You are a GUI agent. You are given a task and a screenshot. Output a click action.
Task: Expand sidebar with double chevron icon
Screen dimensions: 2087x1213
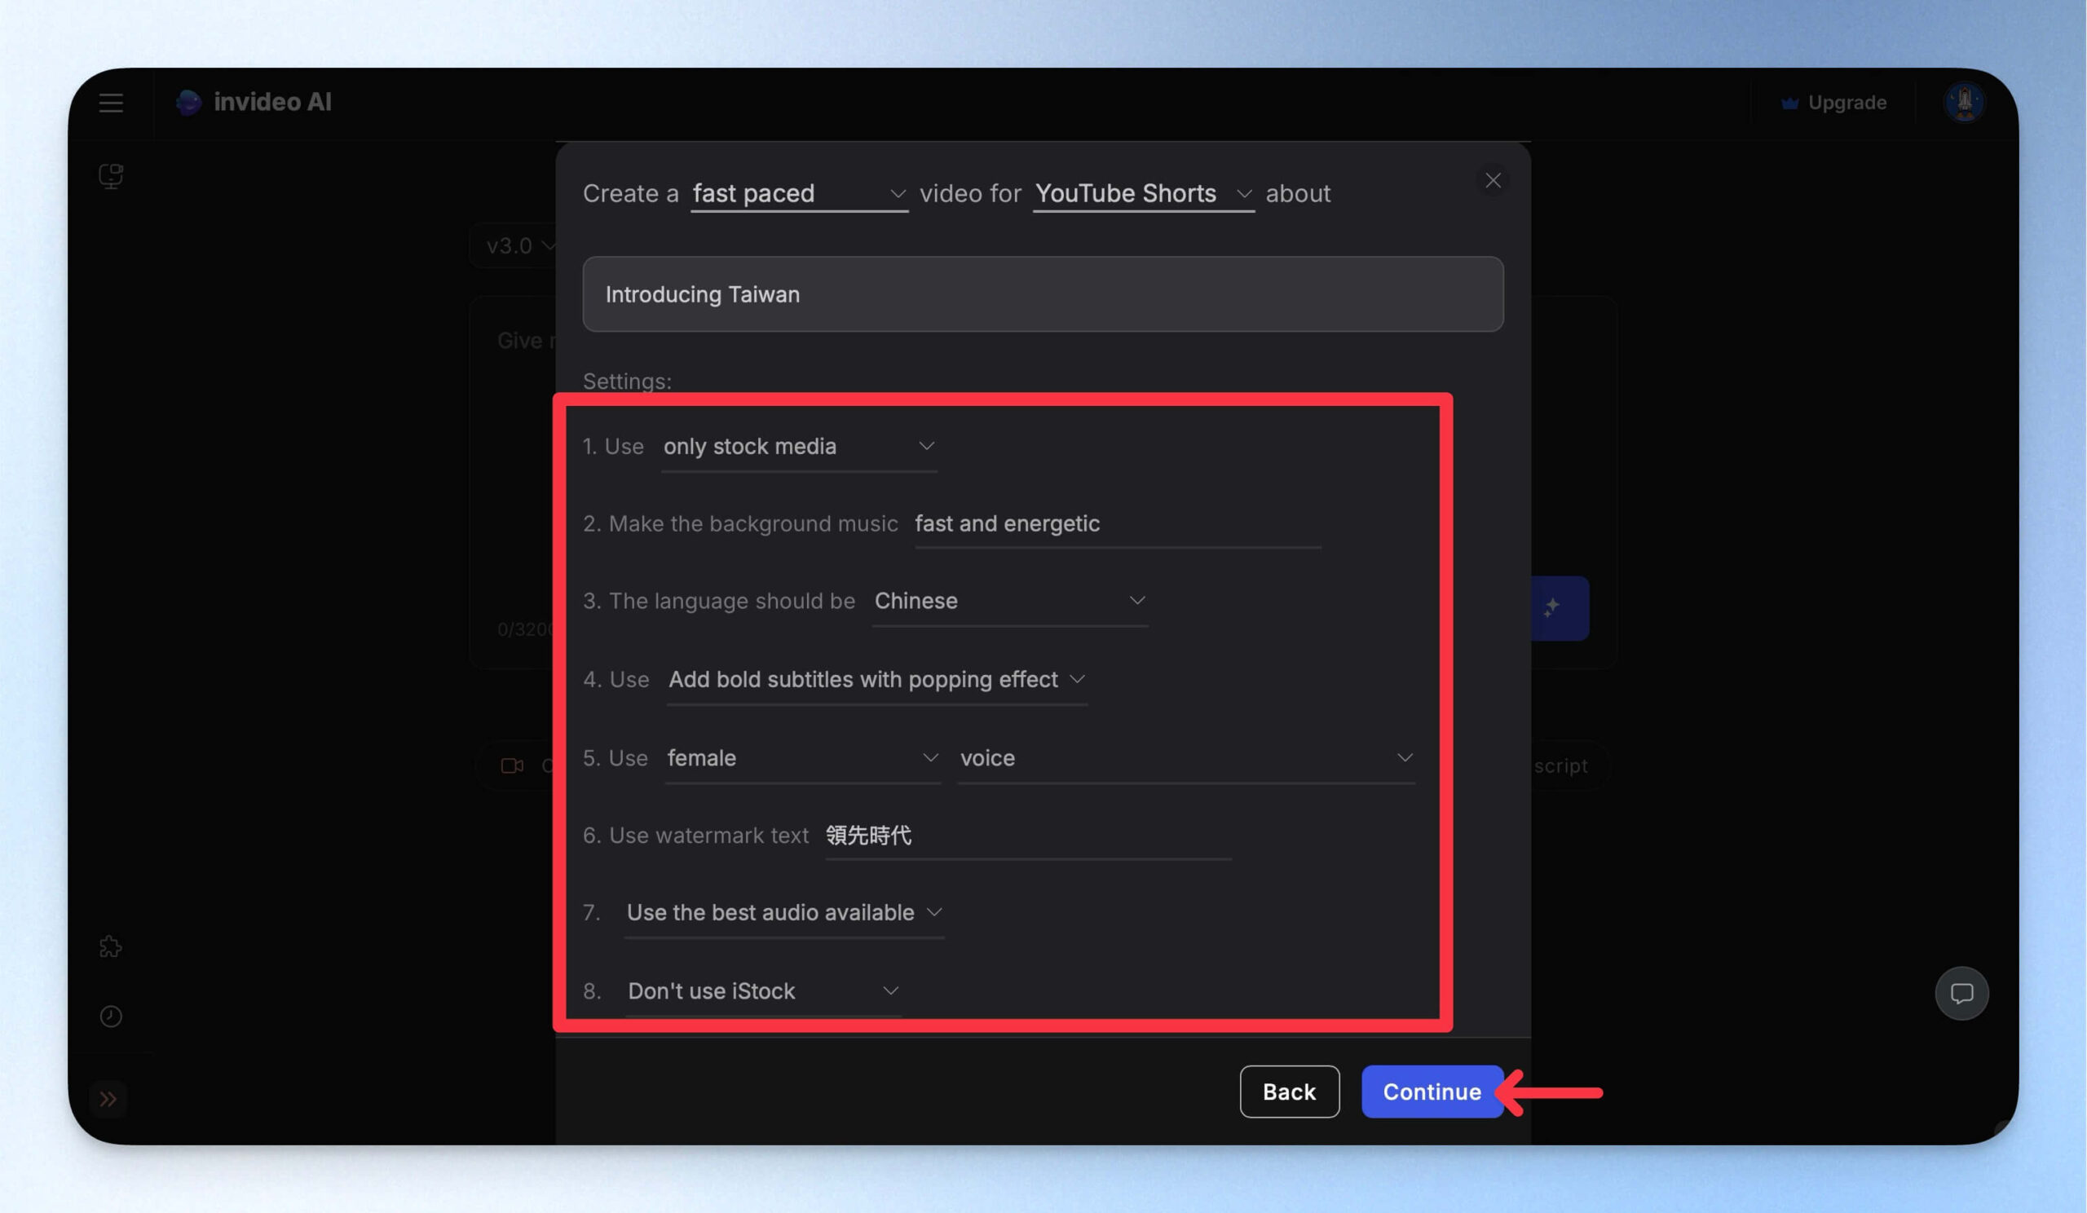108,1099
